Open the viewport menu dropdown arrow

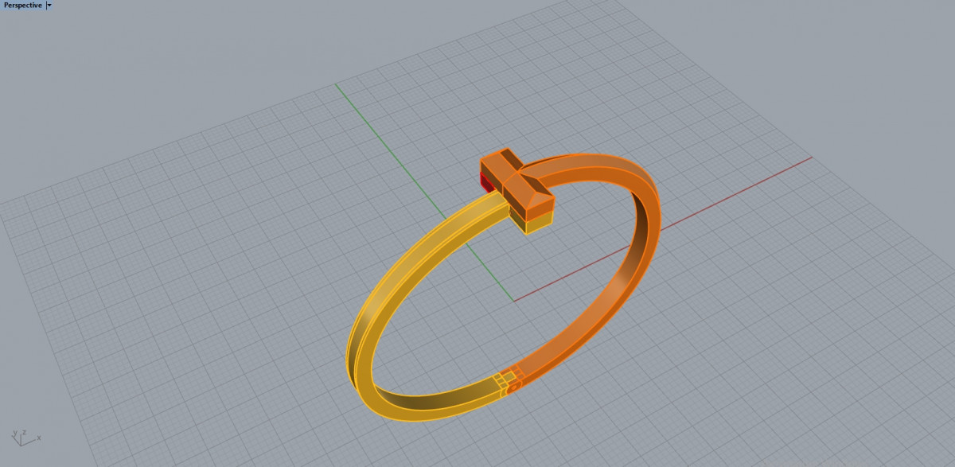(x=49, y=5)
